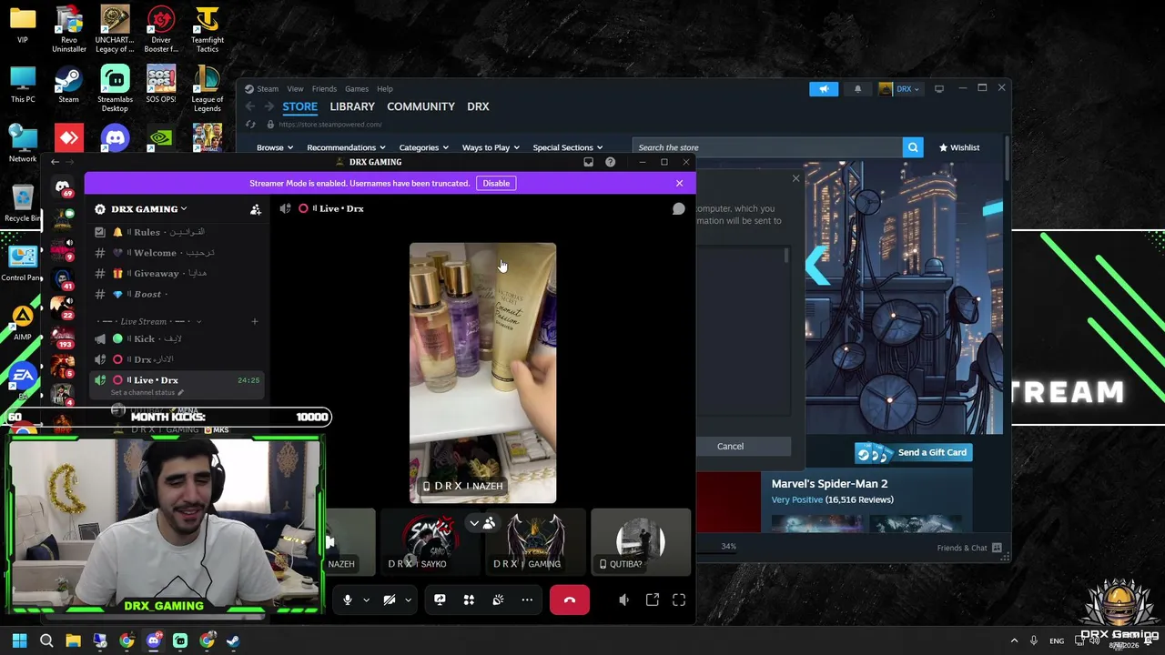Screen dimensions: 1165x655
Task: Select the SAYKO participant tile
Action: (x=429, y=542)
